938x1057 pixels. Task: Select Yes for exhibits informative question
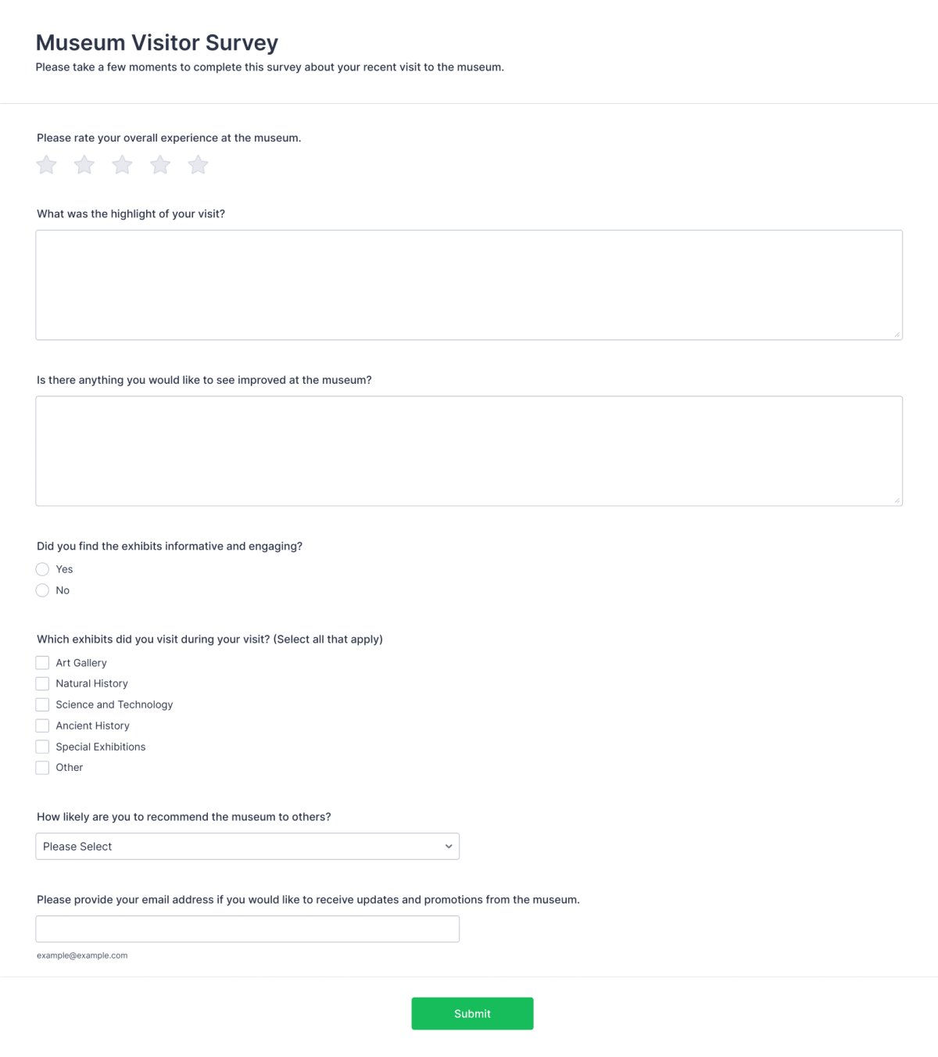click(x=42, y=569)
